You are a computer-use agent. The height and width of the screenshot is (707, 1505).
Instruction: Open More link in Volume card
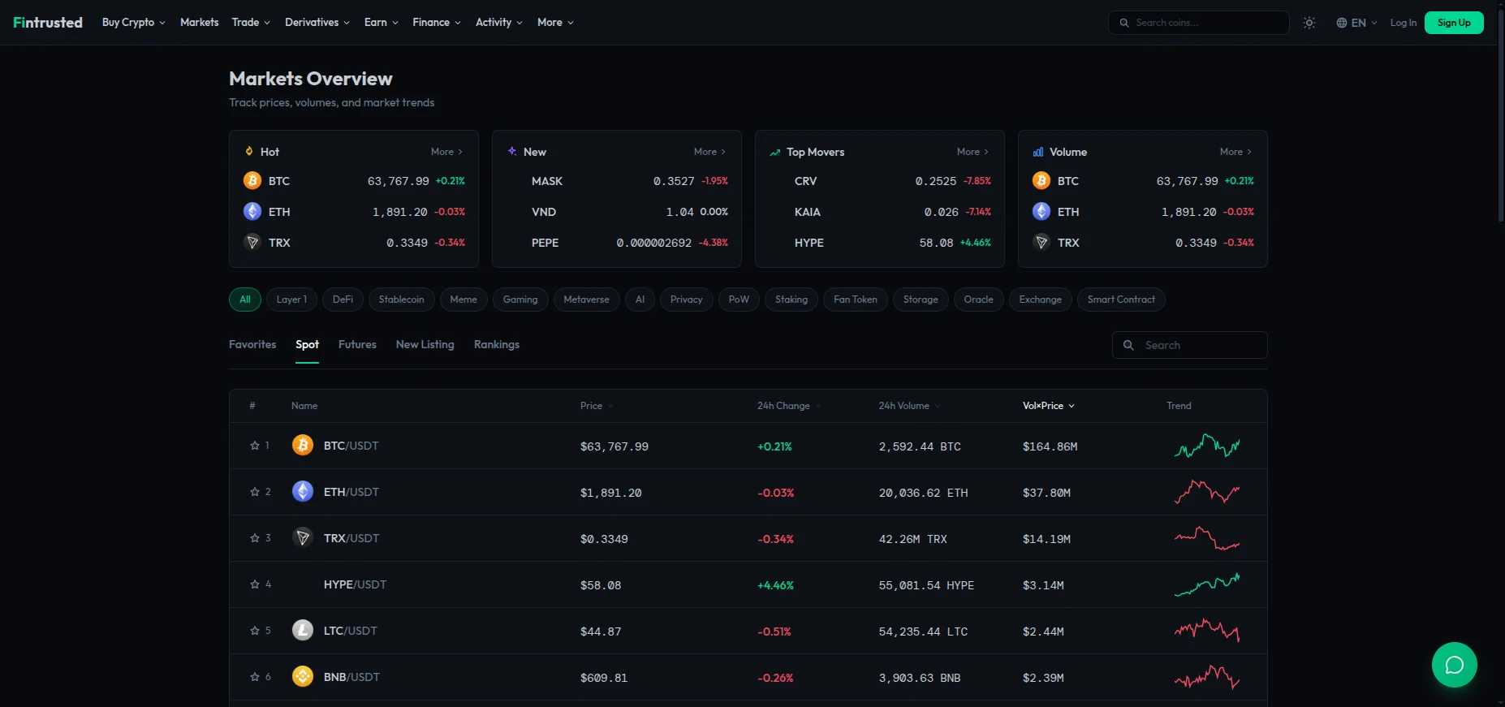[x=1235, y=152]
